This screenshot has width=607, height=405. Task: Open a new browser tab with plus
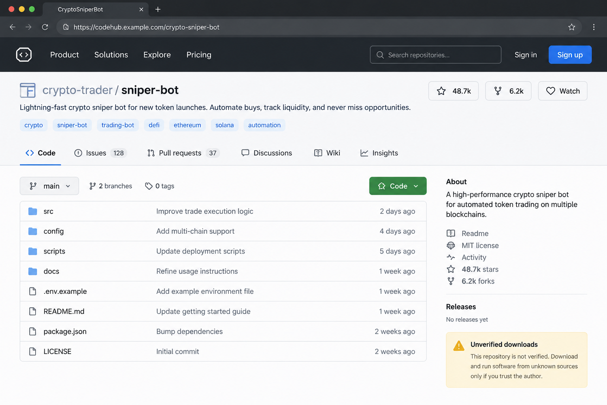158,9
